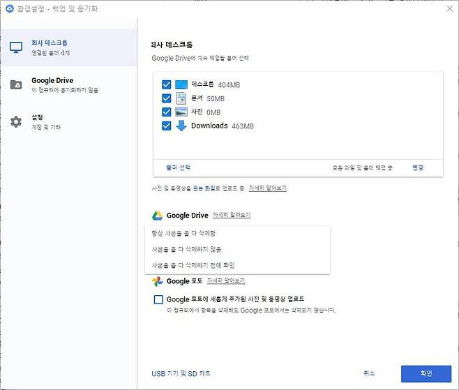The image size is (459, 390).
Task: Enable Google 포토 new photo upload checkbox
Action: 158,299
